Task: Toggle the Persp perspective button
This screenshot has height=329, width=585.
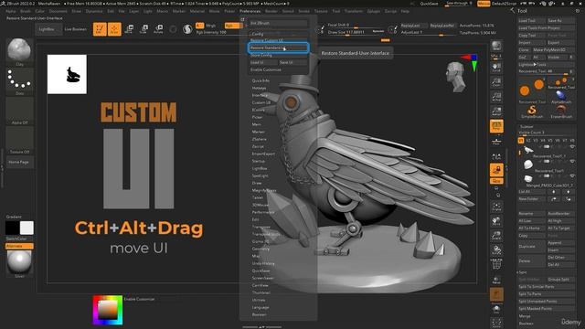Action: [x=496, y=126]
